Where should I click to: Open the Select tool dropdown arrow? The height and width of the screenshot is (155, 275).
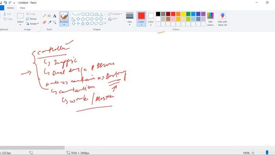[x=20, y=25]
